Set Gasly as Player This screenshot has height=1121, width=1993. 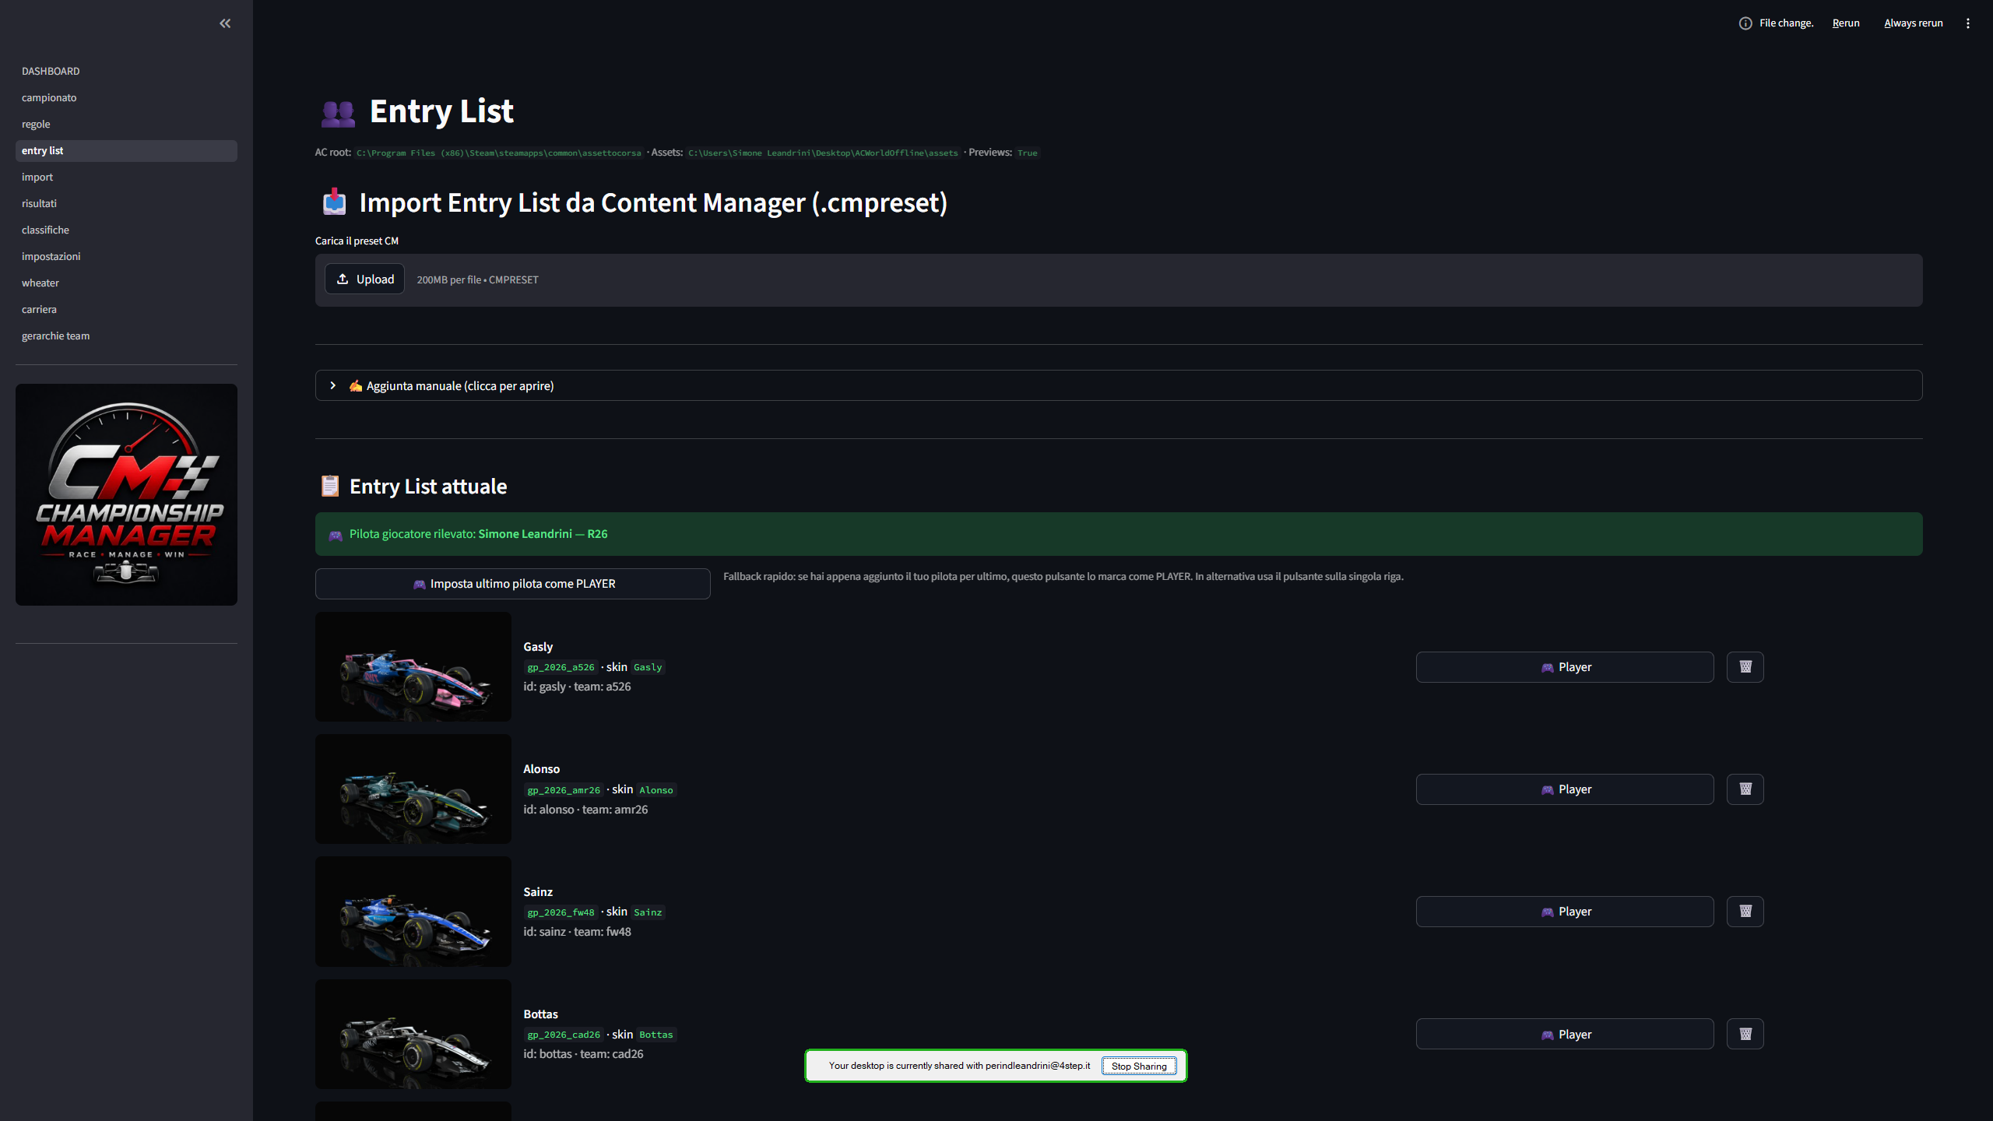1564,667
